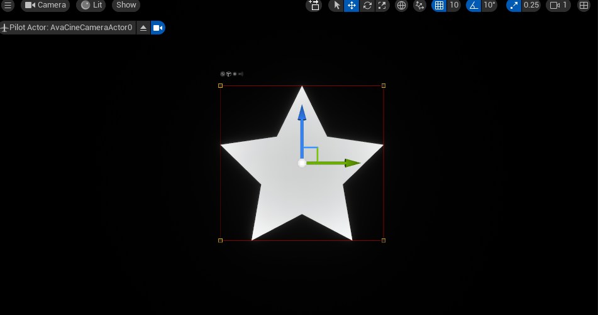This screenshot has height=315, width=598.
Task: Toggle rotation angle snapping
Action: click(x=473, y=5)
